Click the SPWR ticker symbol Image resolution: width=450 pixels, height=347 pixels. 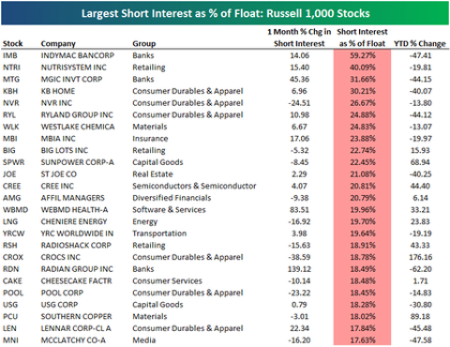click(x=13, y=162)
